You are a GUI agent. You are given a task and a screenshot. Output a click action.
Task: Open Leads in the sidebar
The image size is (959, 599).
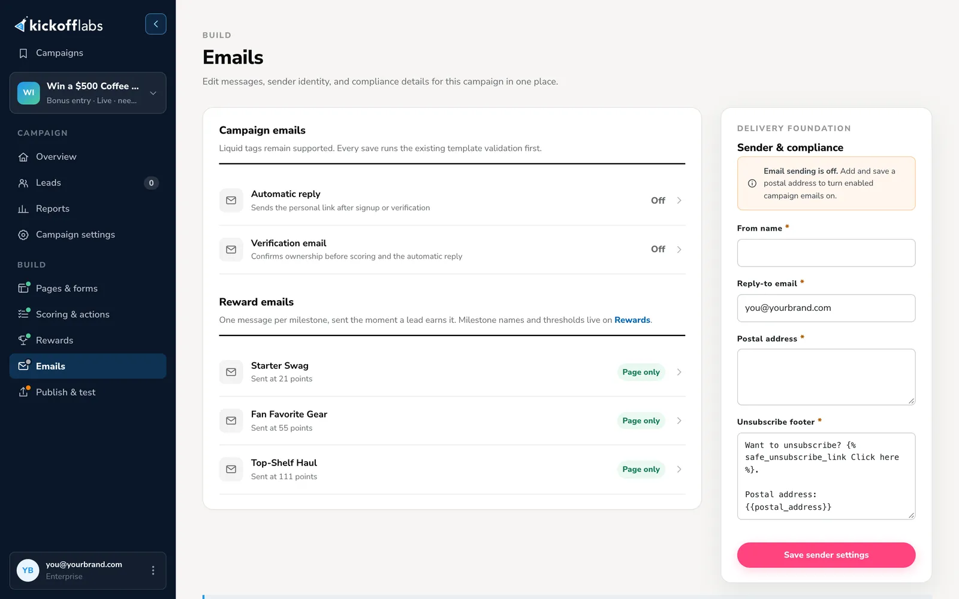click(x=88, y=183)
